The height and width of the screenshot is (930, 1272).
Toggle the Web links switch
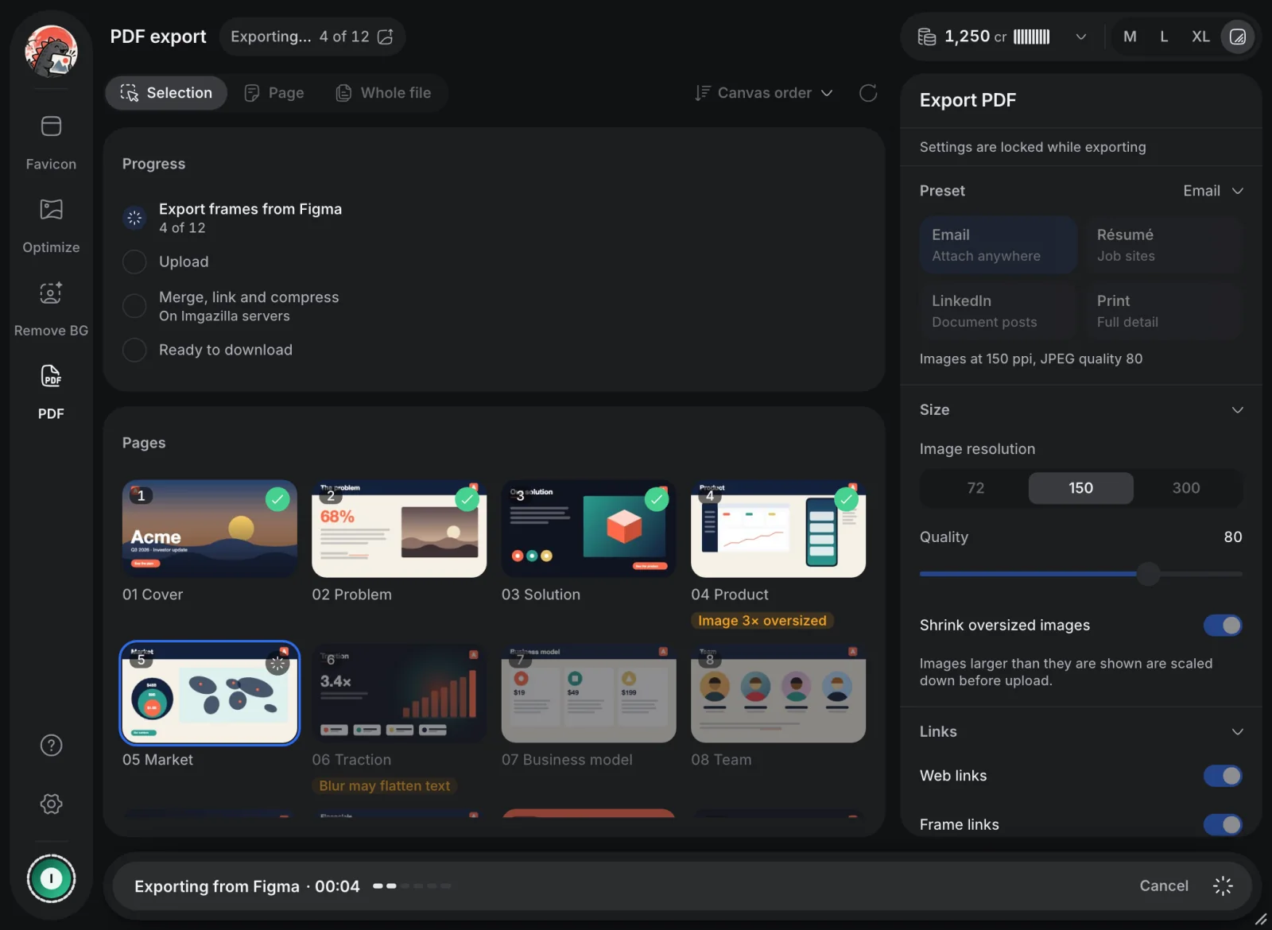(1223, 776)
